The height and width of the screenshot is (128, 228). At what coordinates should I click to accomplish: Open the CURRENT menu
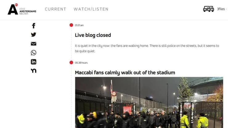(x=55, y=9)
